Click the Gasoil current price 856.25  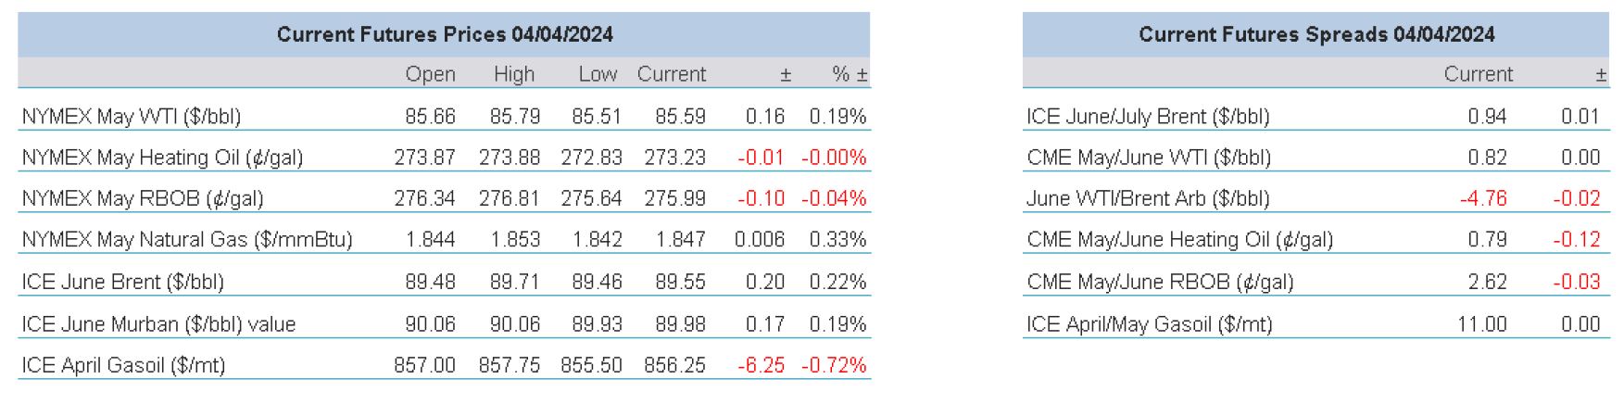click(674, 365)
